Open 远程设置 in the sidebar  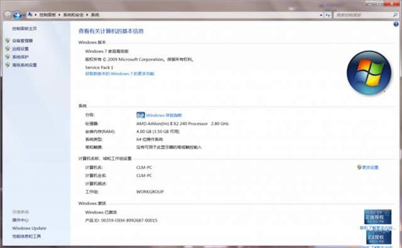(x=21, y=49)
